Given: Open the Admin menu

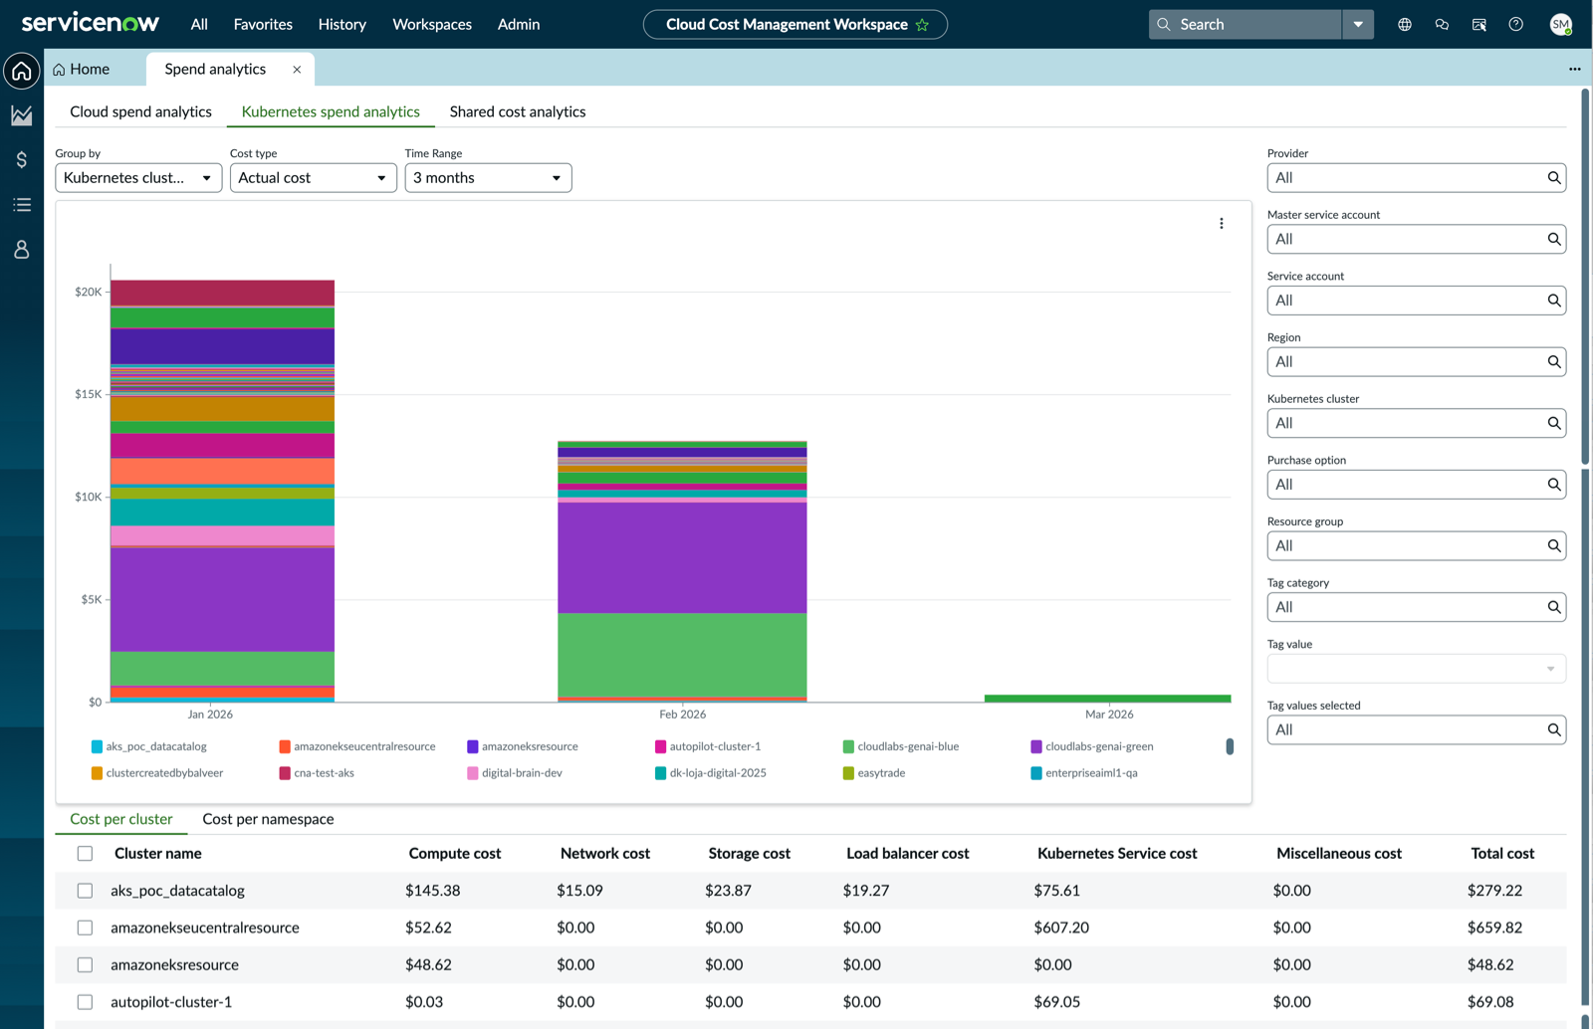Looking at the screenshot, I should 519,25.
